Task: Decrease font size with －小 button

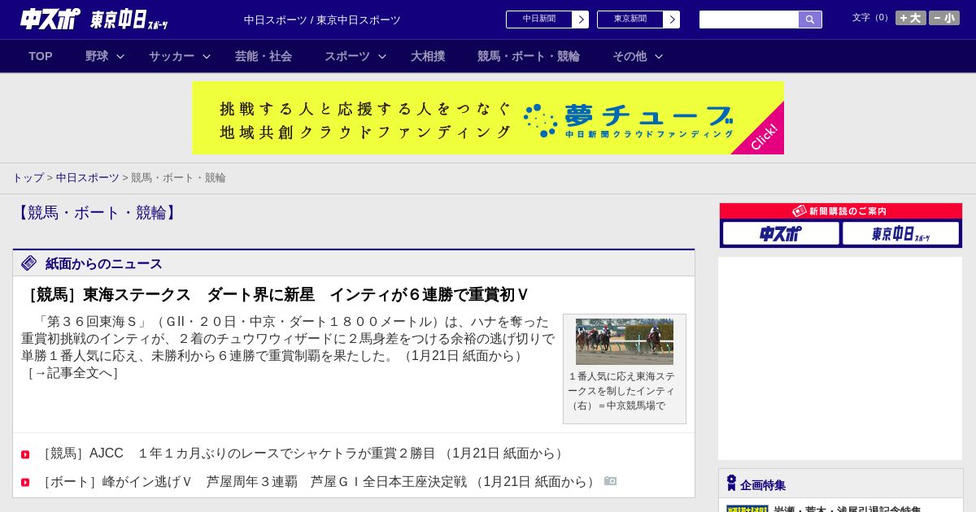Action: pos(944,18)
